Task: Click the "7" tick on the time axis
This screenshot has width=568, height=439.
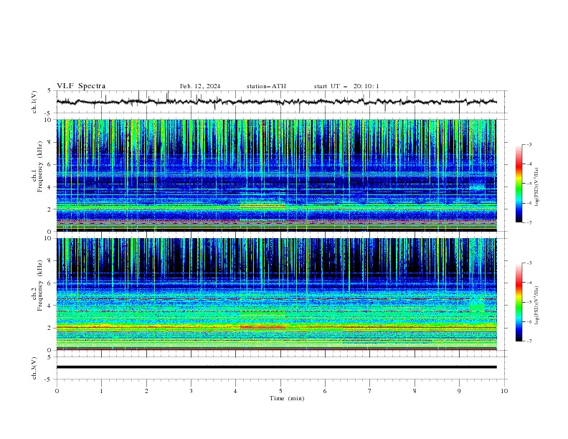Action: [370, 391]
